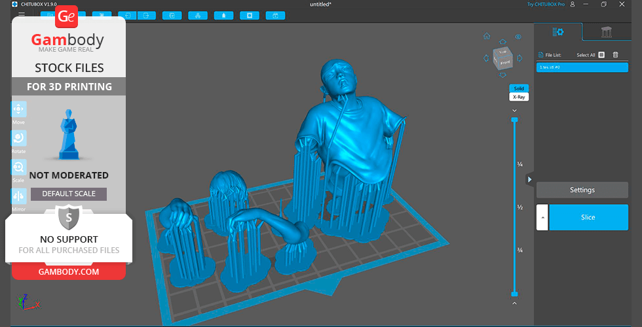Open the hamburger main menu
Screen dimensions: 642x327
pyautogui.click(x=22, y=14)
